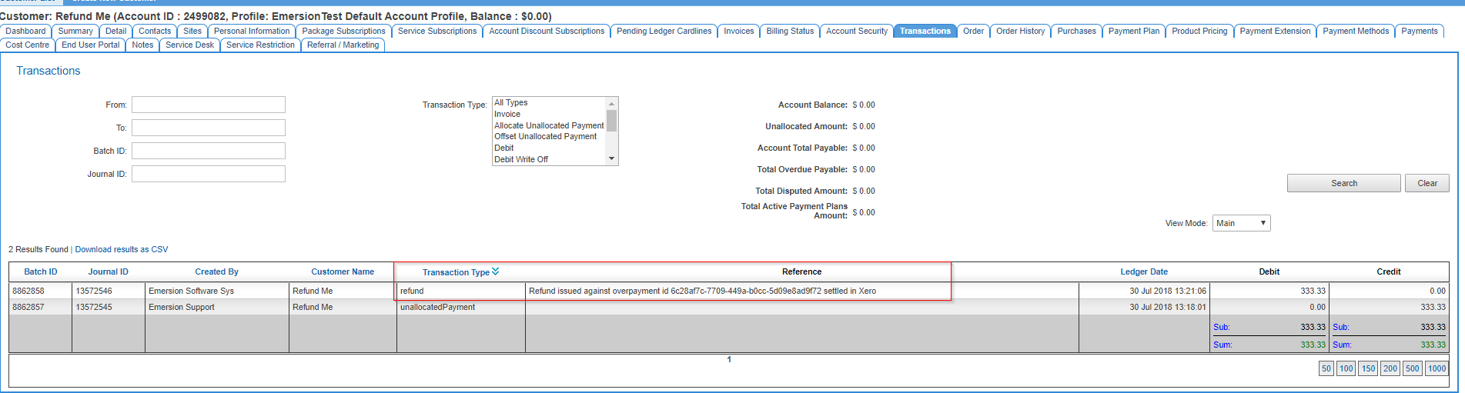Switch to the Payment Methods tab

point(1355,32)
